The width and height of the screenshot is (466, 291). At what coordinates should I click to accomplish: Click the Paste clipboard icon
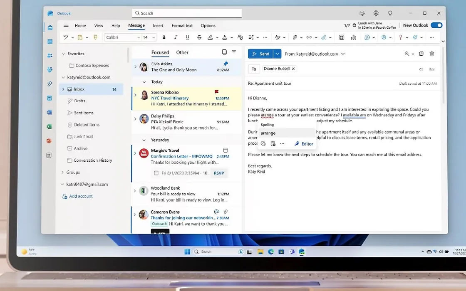(80, 37)
